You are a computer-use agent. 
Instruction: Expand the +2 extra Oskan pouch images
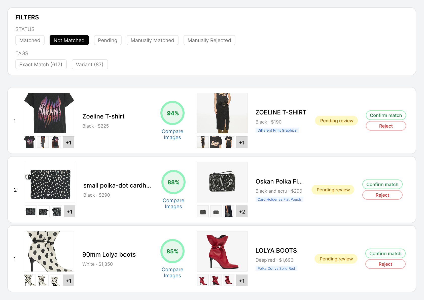(x=242, y=211)
